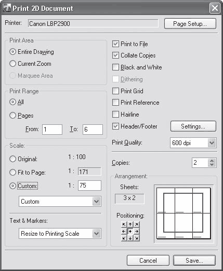Uncheck Print to File
The width and height of the screenshot is (223, 271).
[116, 44]
